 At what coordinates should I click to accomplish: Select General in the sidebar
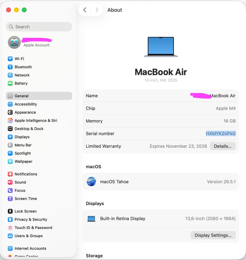(x=39, y=96)
